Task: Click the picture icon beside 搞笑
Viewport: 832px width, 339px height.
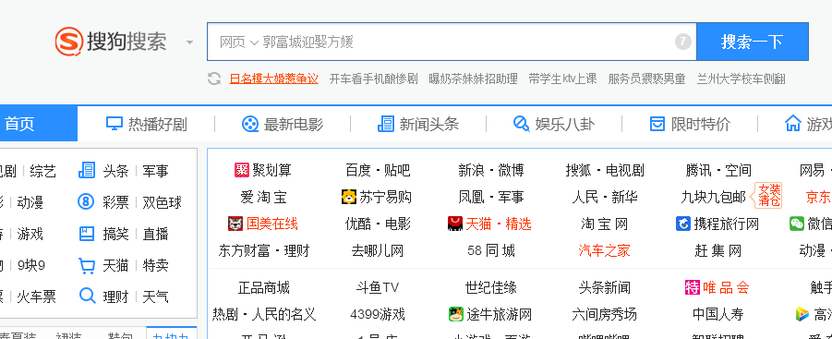Action: pyautogui.click(x=87, y=234)
